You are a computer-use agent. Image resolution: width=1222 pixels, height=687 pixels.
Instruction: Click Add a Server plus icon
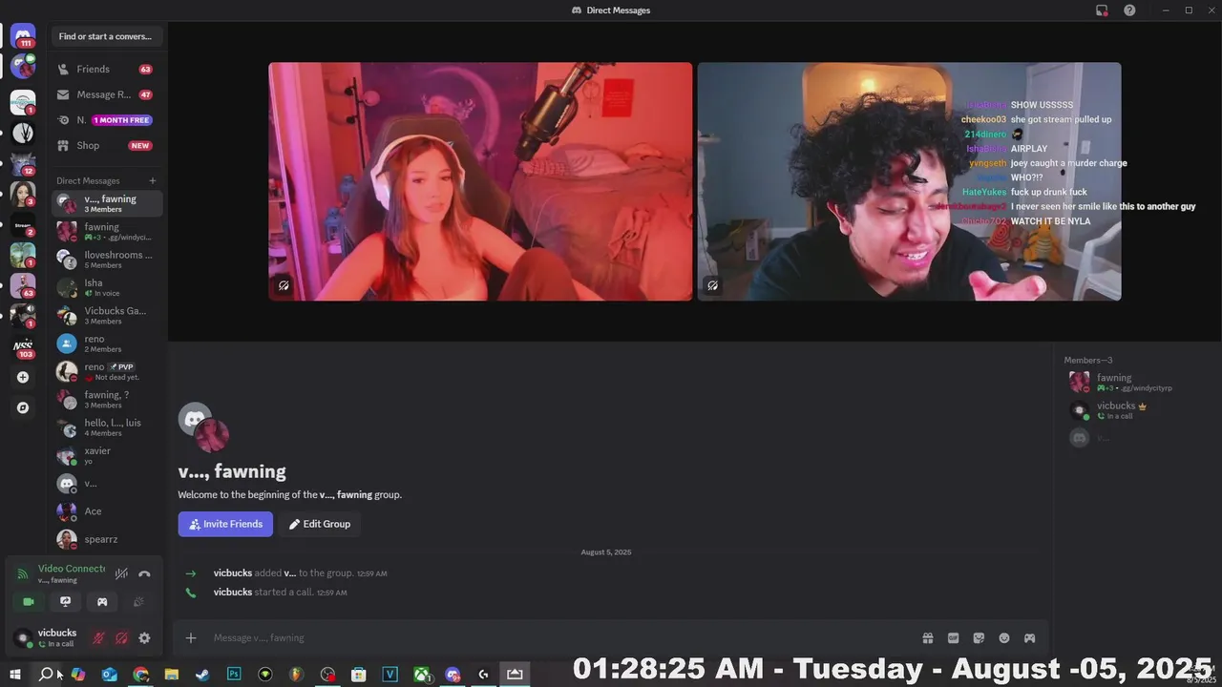tap(23, 377)
